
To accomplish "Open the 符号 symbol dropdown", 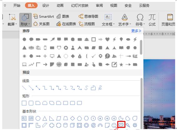I will [140, 20].
